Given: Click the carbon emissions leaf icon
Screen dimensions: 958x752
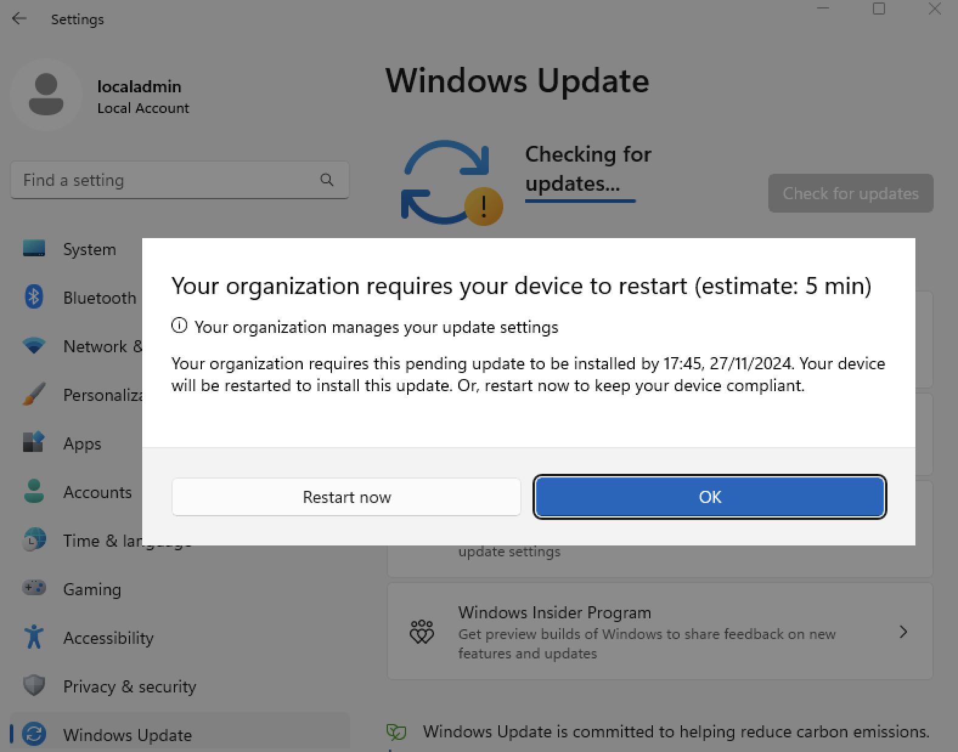Looking at the screenshot, I should coord(396,732).
